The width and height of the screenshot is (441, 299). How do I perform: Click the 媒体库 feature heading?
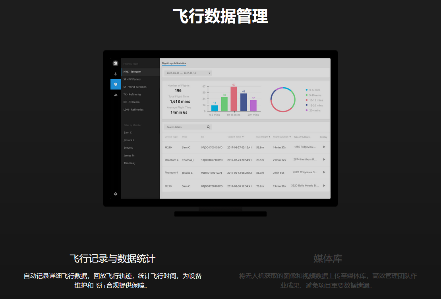point(328,259)
